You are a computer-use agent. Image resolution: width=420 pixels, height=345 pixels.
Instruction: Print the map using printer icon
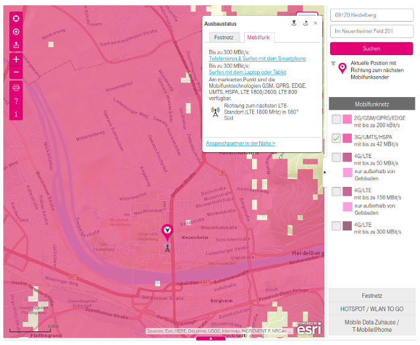[x=16, y=87]
